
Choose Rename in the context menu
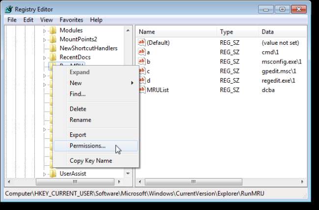(x=96, y=120)
